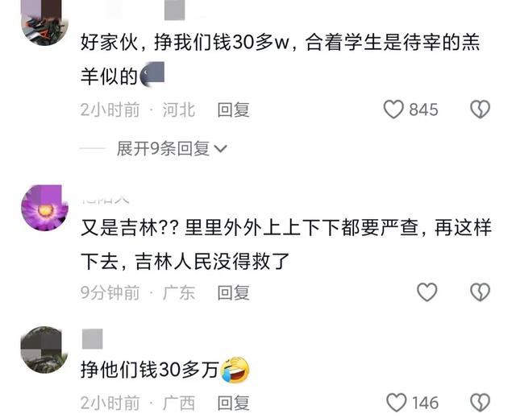Dislike the Guangdong comment about Jilin
The image size is (516, 418).
coord(481,292)
